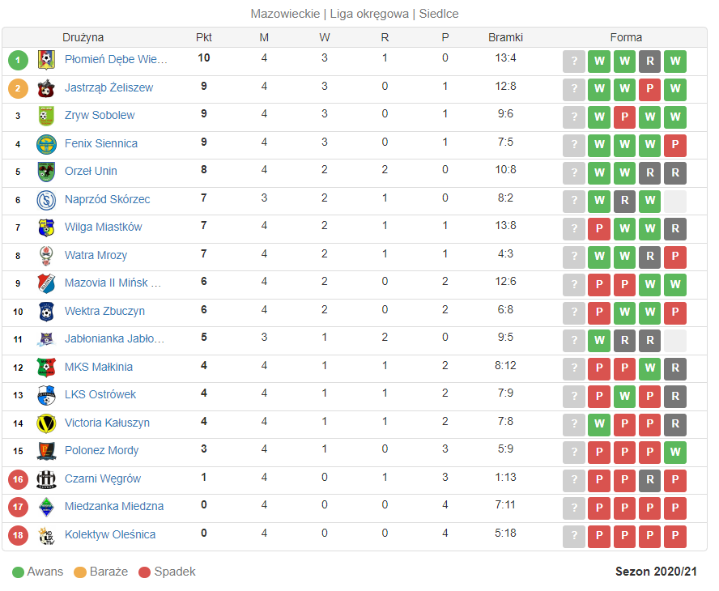This screenshot has width=719, height=591.
Task: Open the Fenix Siennica club crest
Action: point(46,144)
